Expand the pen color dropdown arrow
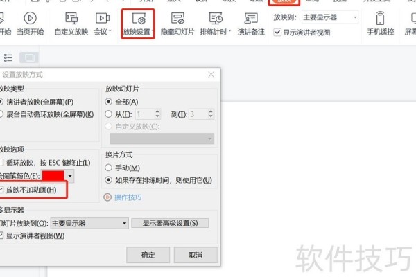The image size is (416, 277). coord(69,176)
